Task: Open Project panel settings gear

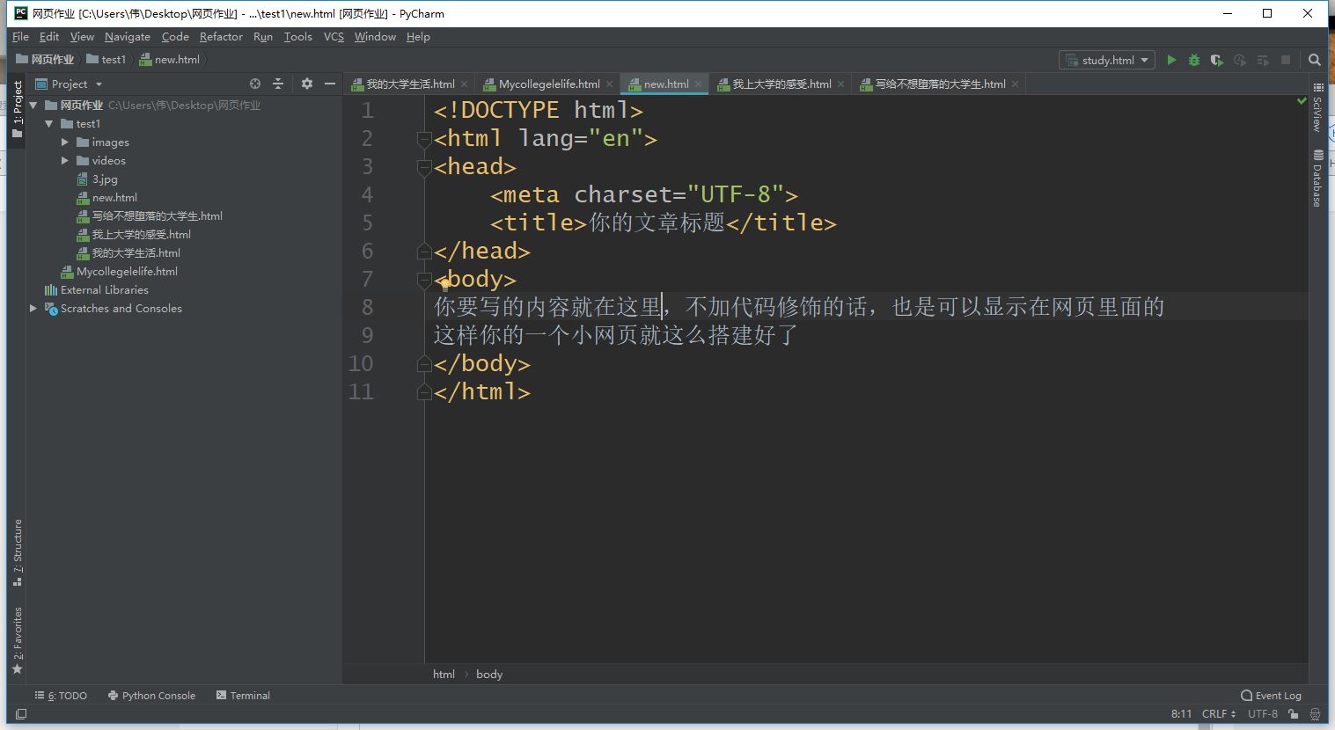Action: click(305, 84)
